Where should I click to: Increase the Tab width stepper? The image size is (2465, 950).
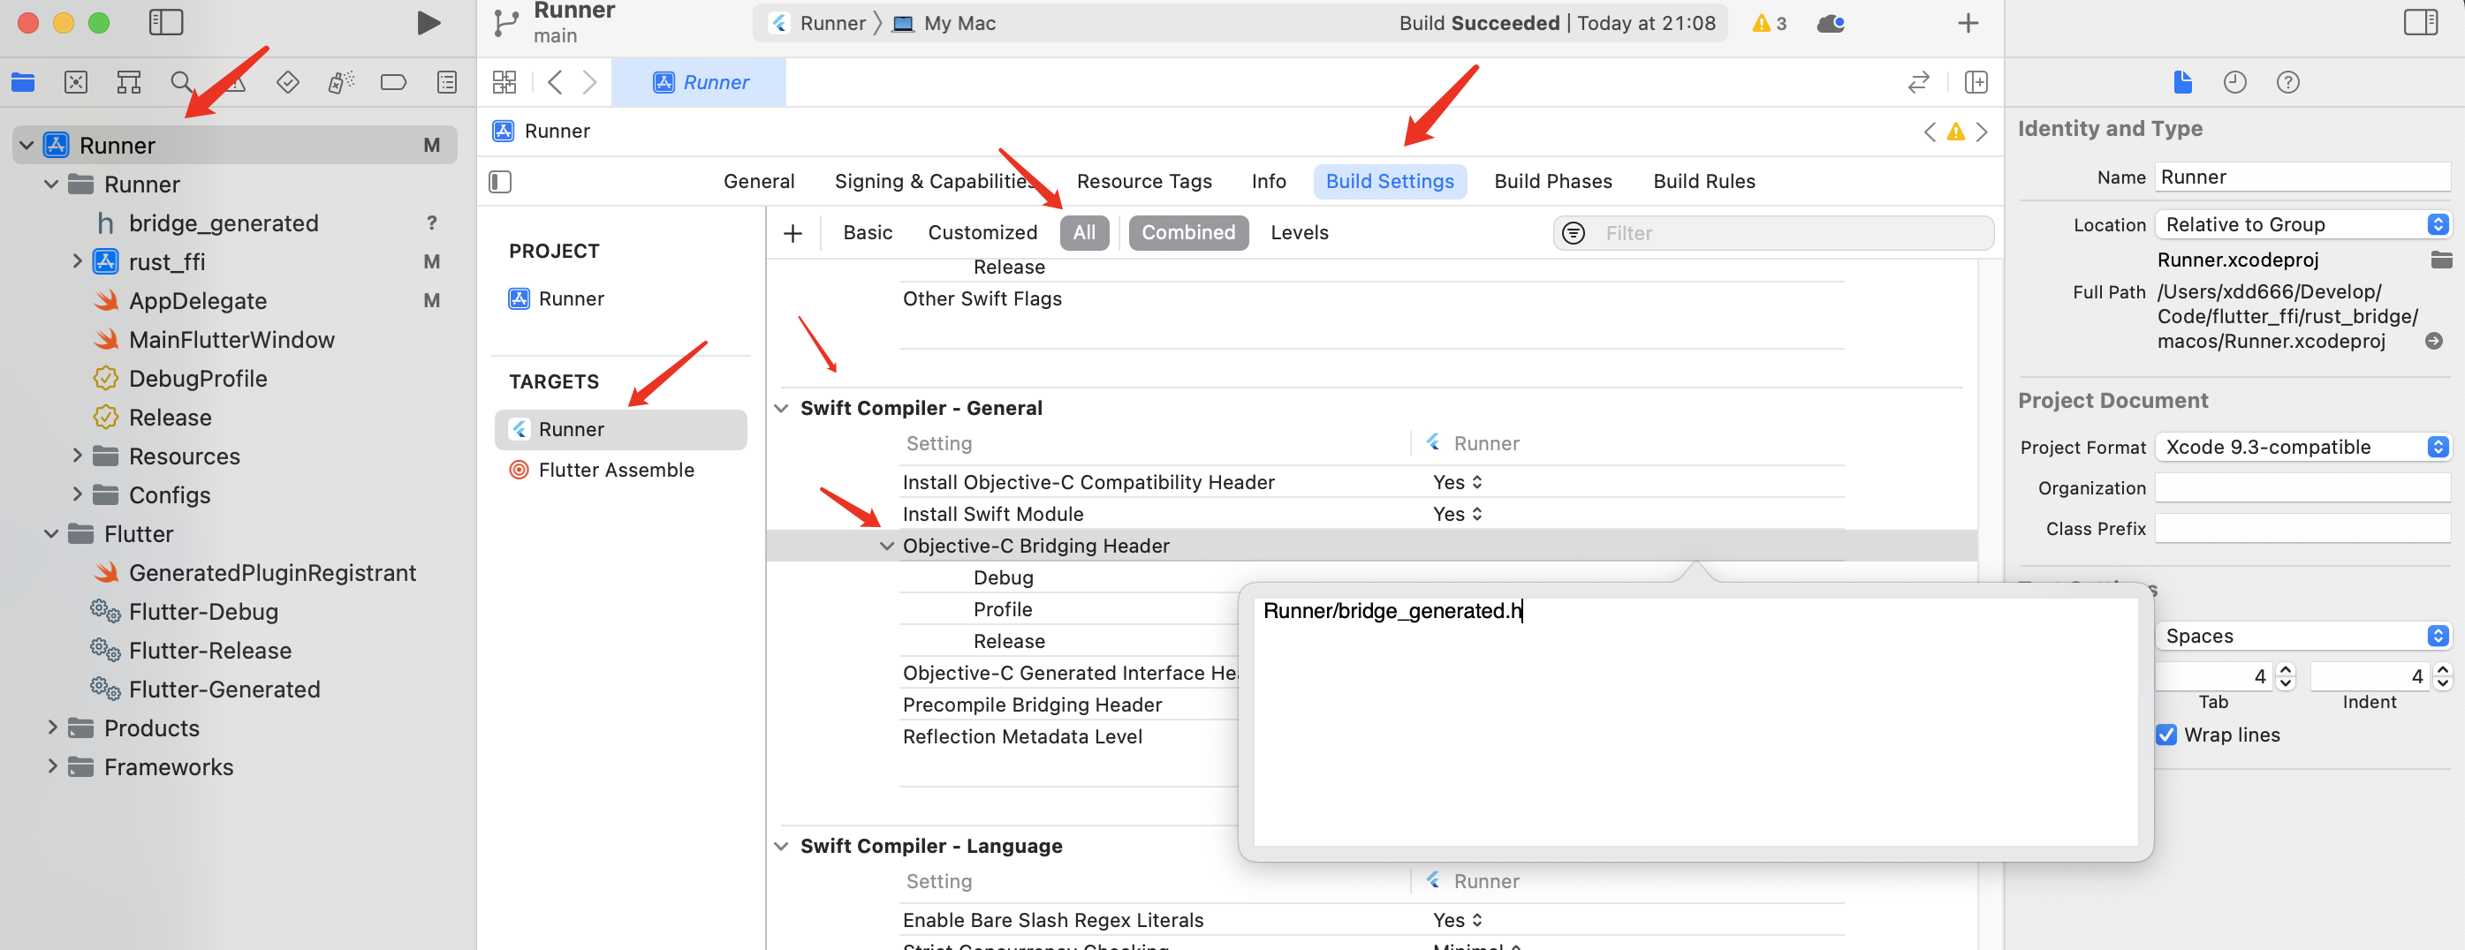tap(2286, 670)
